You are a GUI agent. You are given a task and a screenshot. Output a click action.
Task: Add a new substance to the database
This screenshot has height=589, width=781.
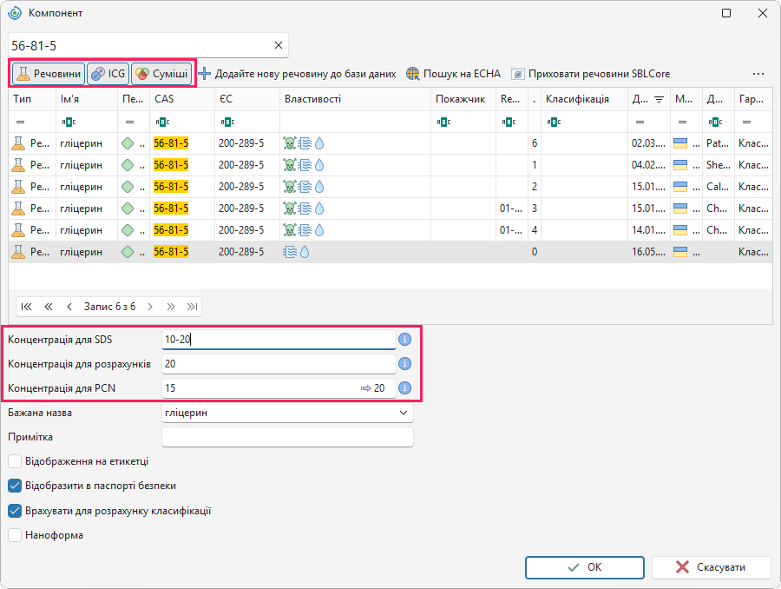tap(298, 74)
